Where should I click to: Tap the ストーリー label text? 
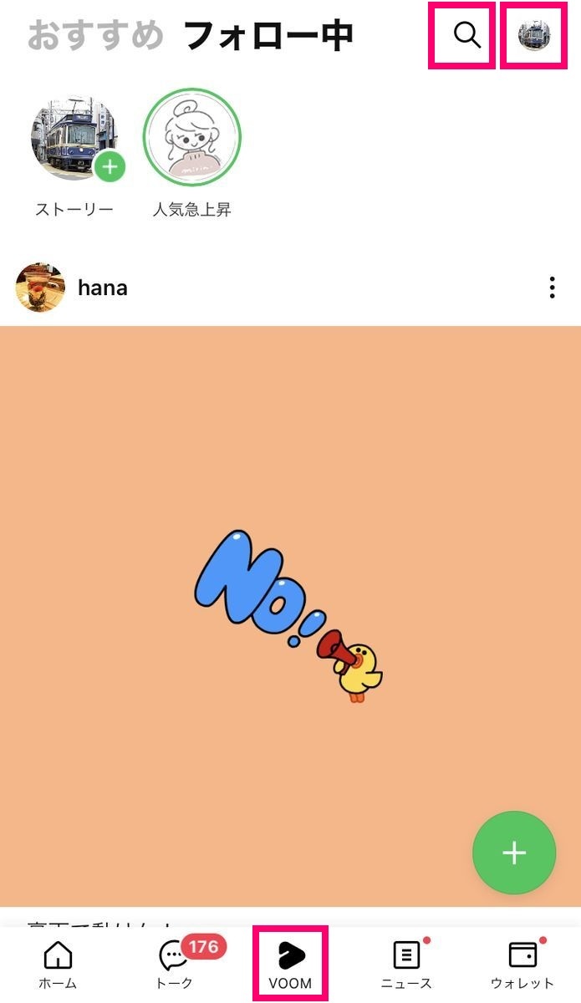pyautogui.click(x=74, y=210)
